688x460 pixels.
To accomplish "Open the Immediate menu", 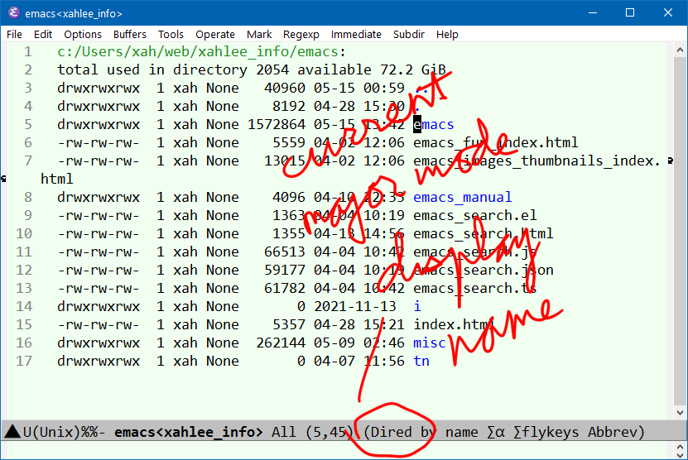I will pyautogui.click(x=356, y=34).
